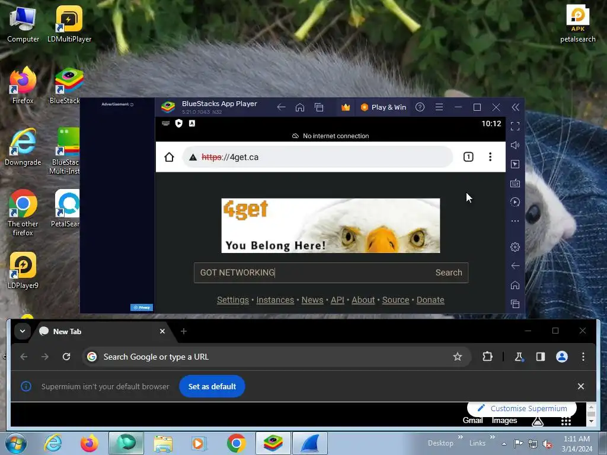Toggle BlueStacks fullscreen mode
This screenshot has height=455, width=607.
tap(515, 126)
